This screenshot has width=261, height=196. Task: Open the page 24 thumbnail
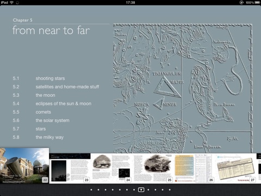111,168
